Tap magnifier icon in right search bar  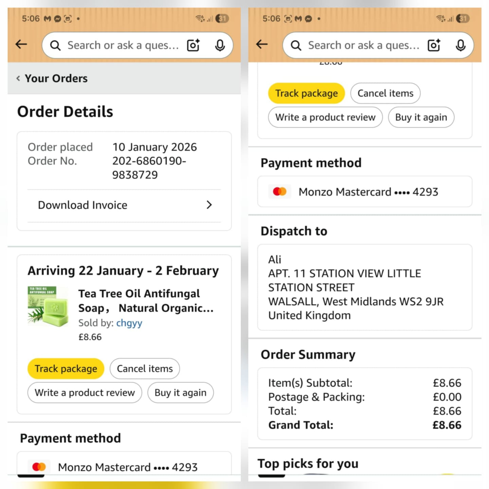tap(296, 46)
